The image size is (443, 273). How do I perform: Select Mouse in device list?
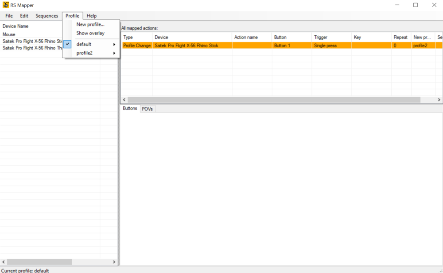9,34
